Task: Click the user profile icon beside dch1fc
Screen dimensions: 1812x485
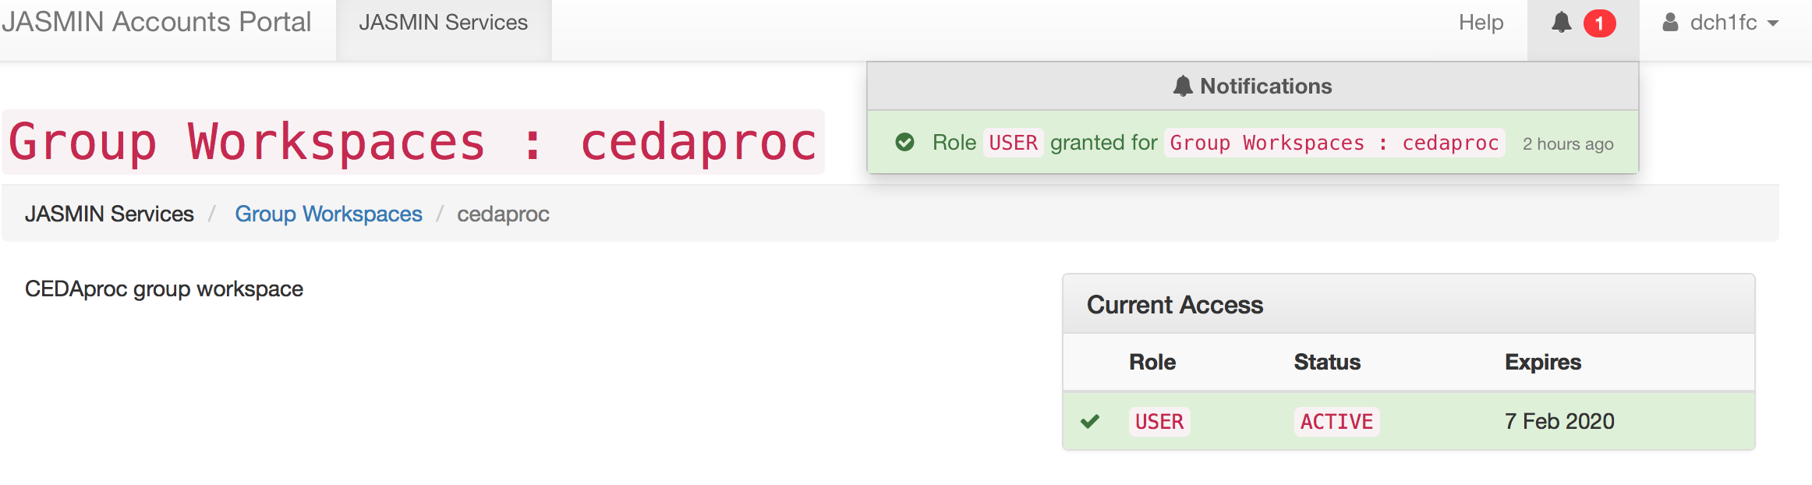Action: (x=1670, y=23)
